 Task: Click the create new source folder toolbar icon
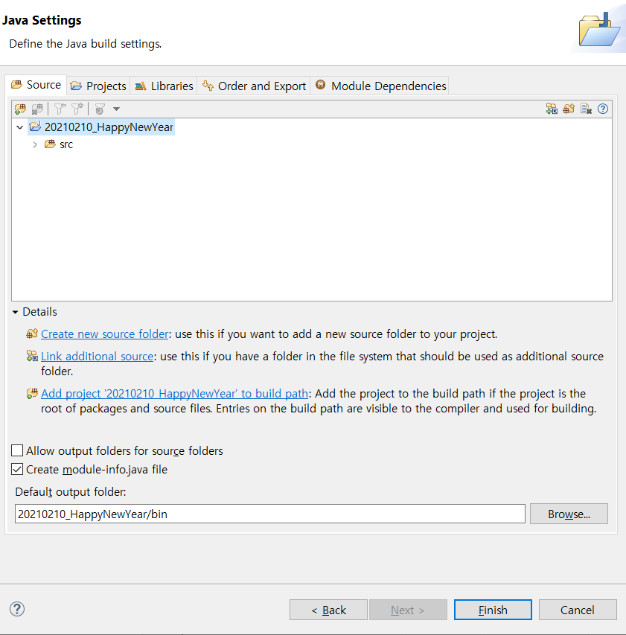coord(568,109)
